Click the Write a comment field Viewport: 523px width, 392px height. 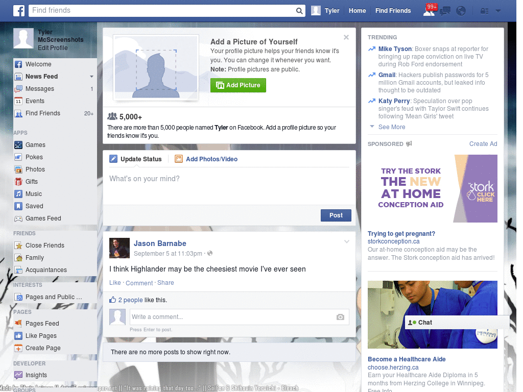[x=233, y=317]
